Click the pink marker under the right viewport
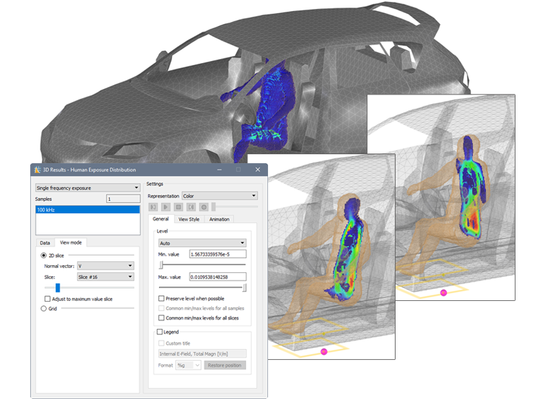The width and height of the screenshot is (545, 399). click(443, 292)
